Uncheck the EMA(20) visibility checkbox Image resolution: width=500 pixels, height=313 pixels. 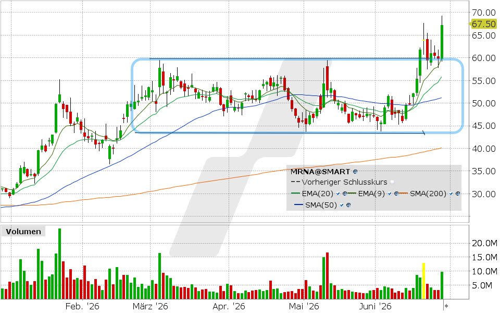tap(338, 194)
